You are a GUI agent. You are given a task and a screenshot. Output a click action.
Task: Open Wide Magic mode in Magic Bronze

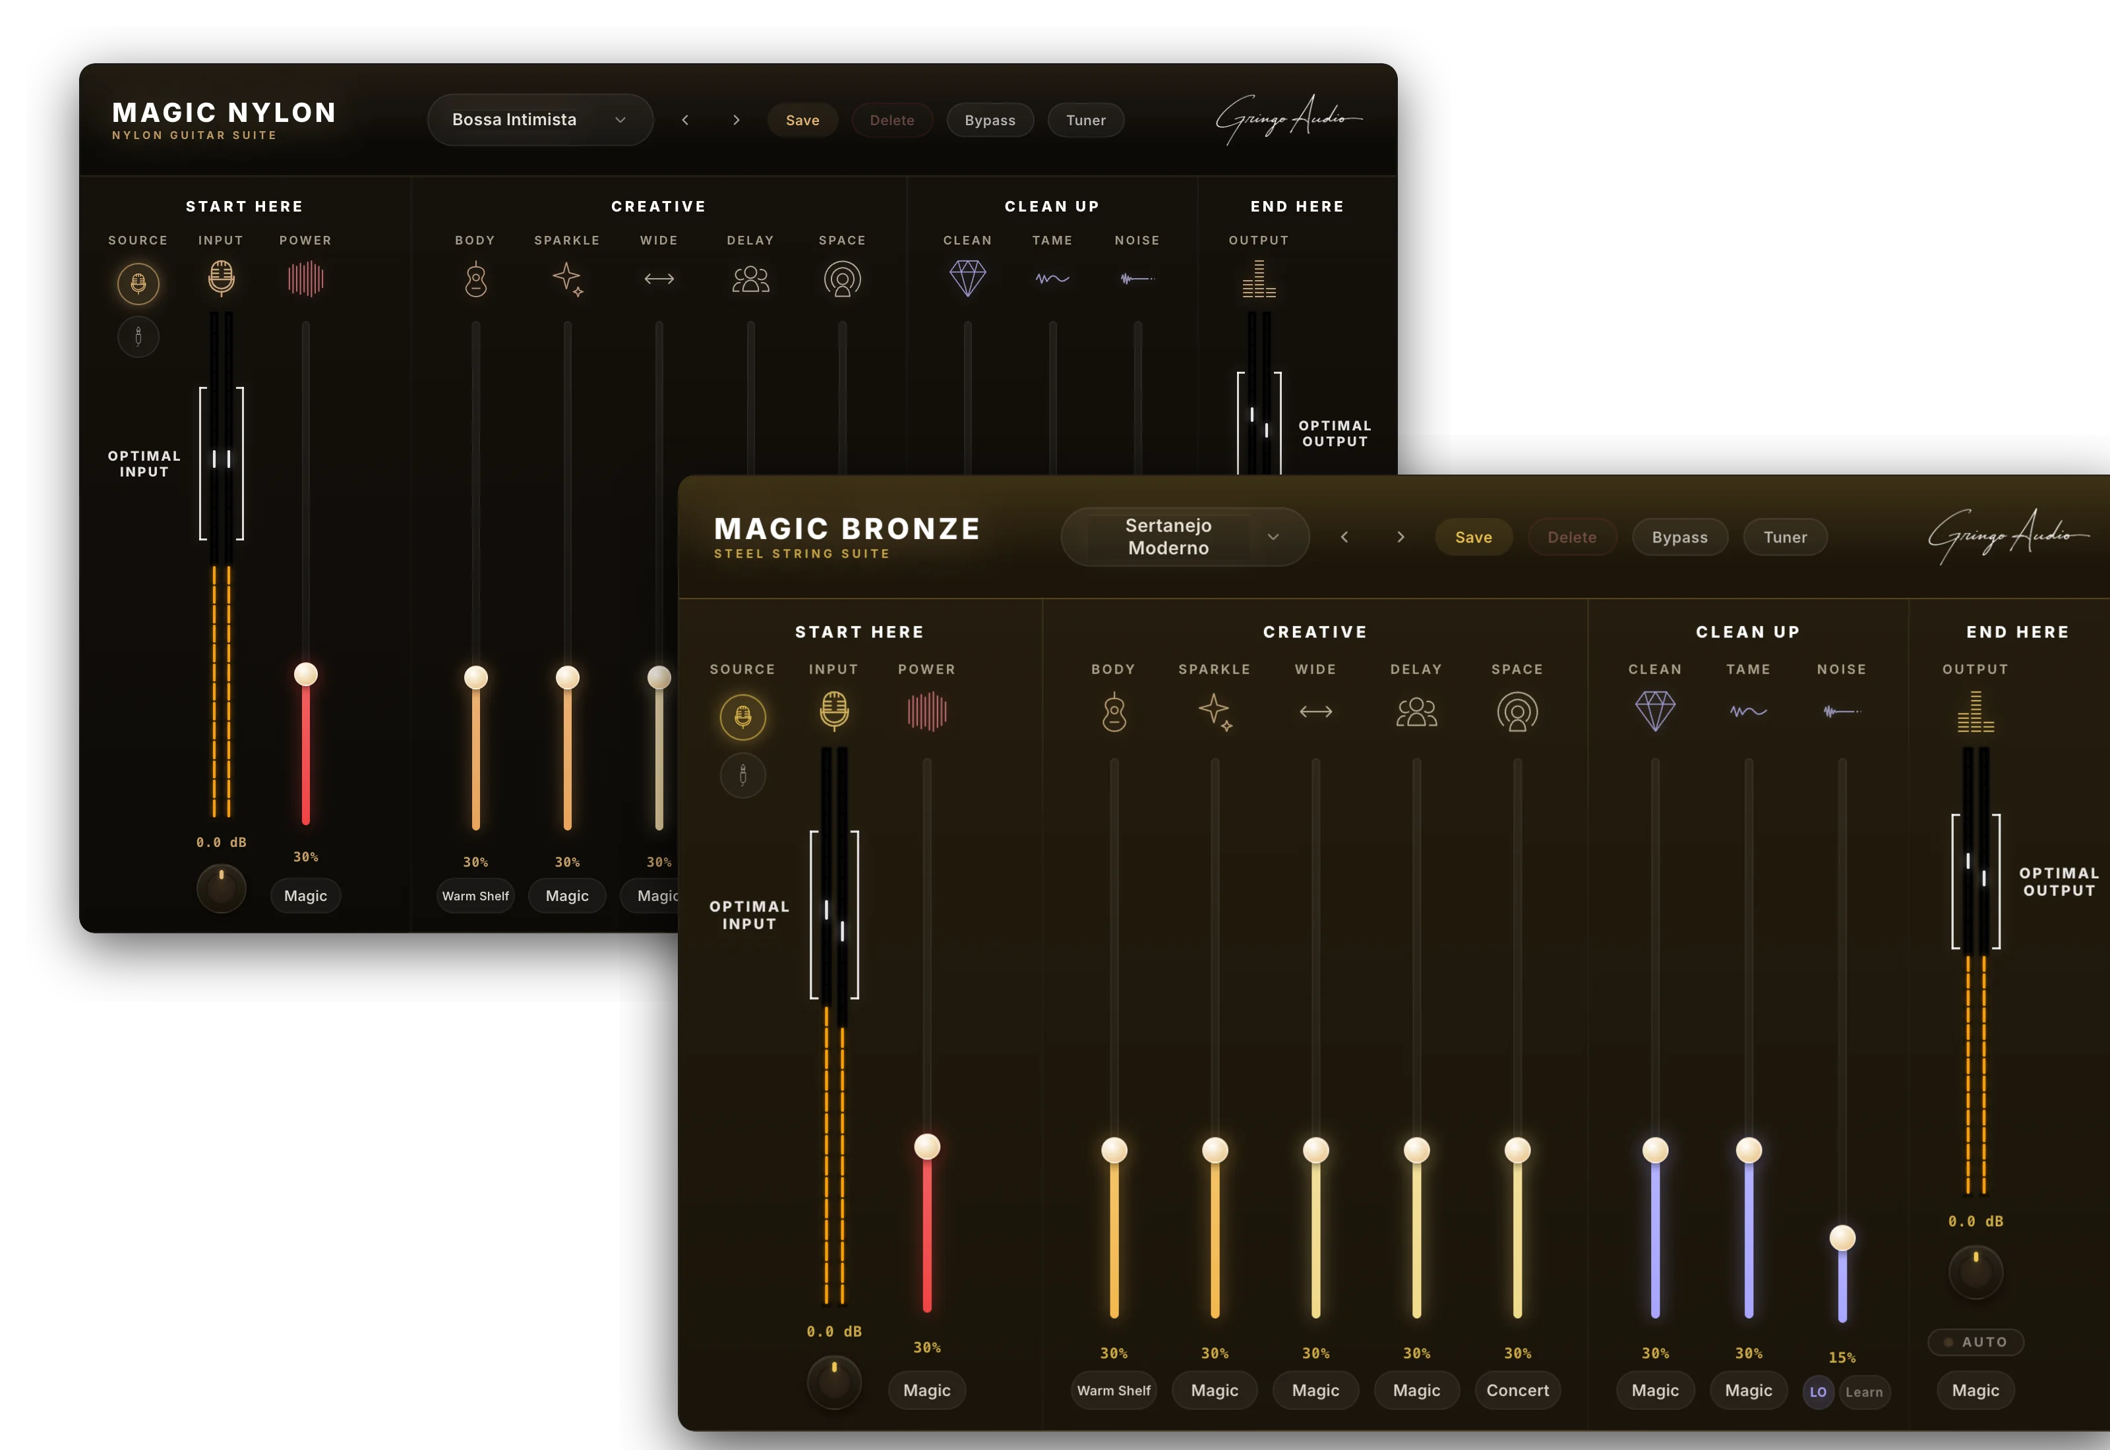pyautogui.click(x=1316, y=1390)
